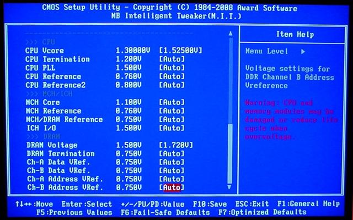The height and width of the screenshot is (220, 353).
Task: Click the +/-/PU/PD:Value hint
Action: [x=153, y=204]
